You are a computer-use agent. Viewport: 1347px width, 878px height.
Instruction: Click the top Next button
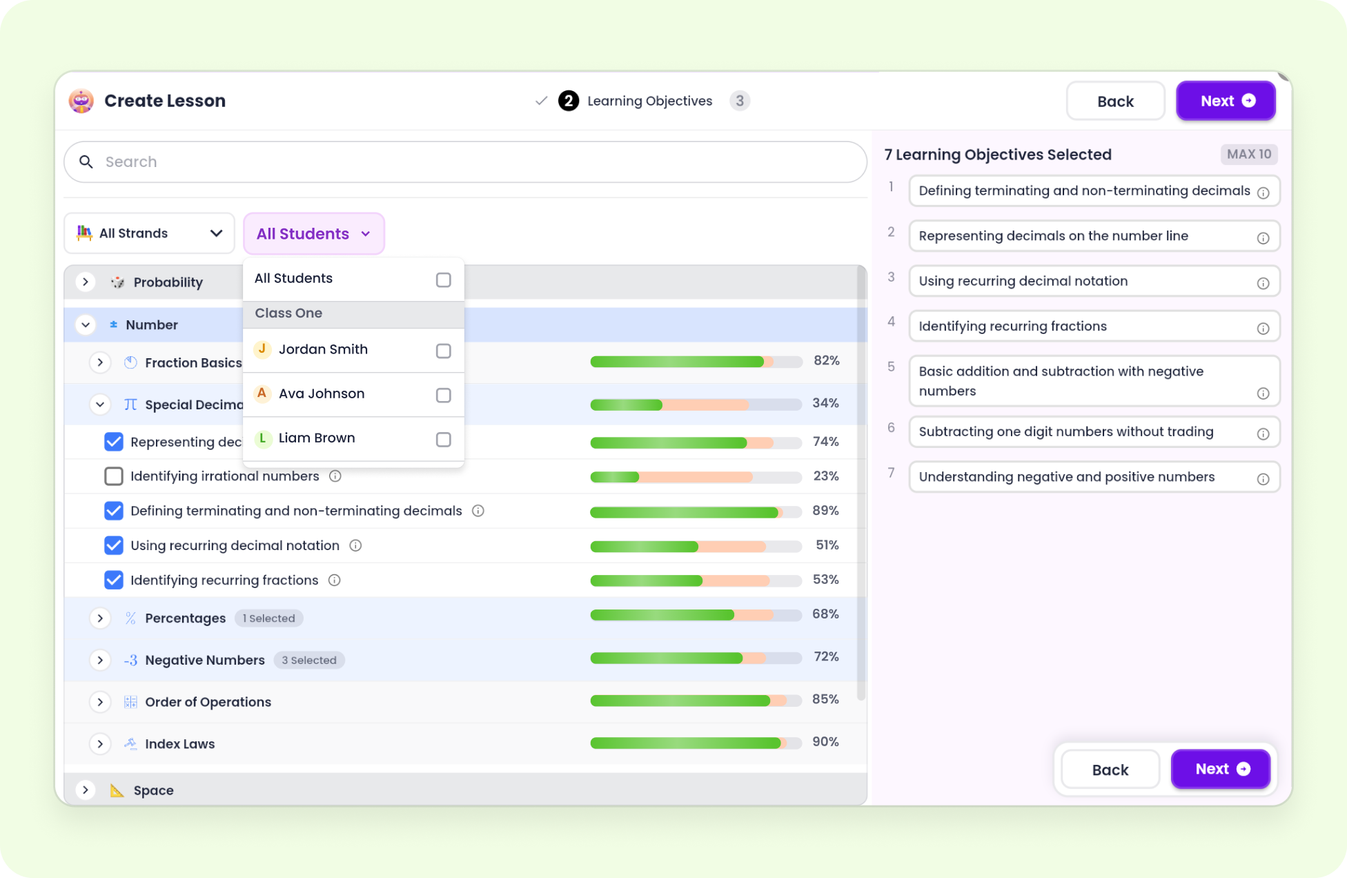pyautogui.click(x=1226, y=101)
